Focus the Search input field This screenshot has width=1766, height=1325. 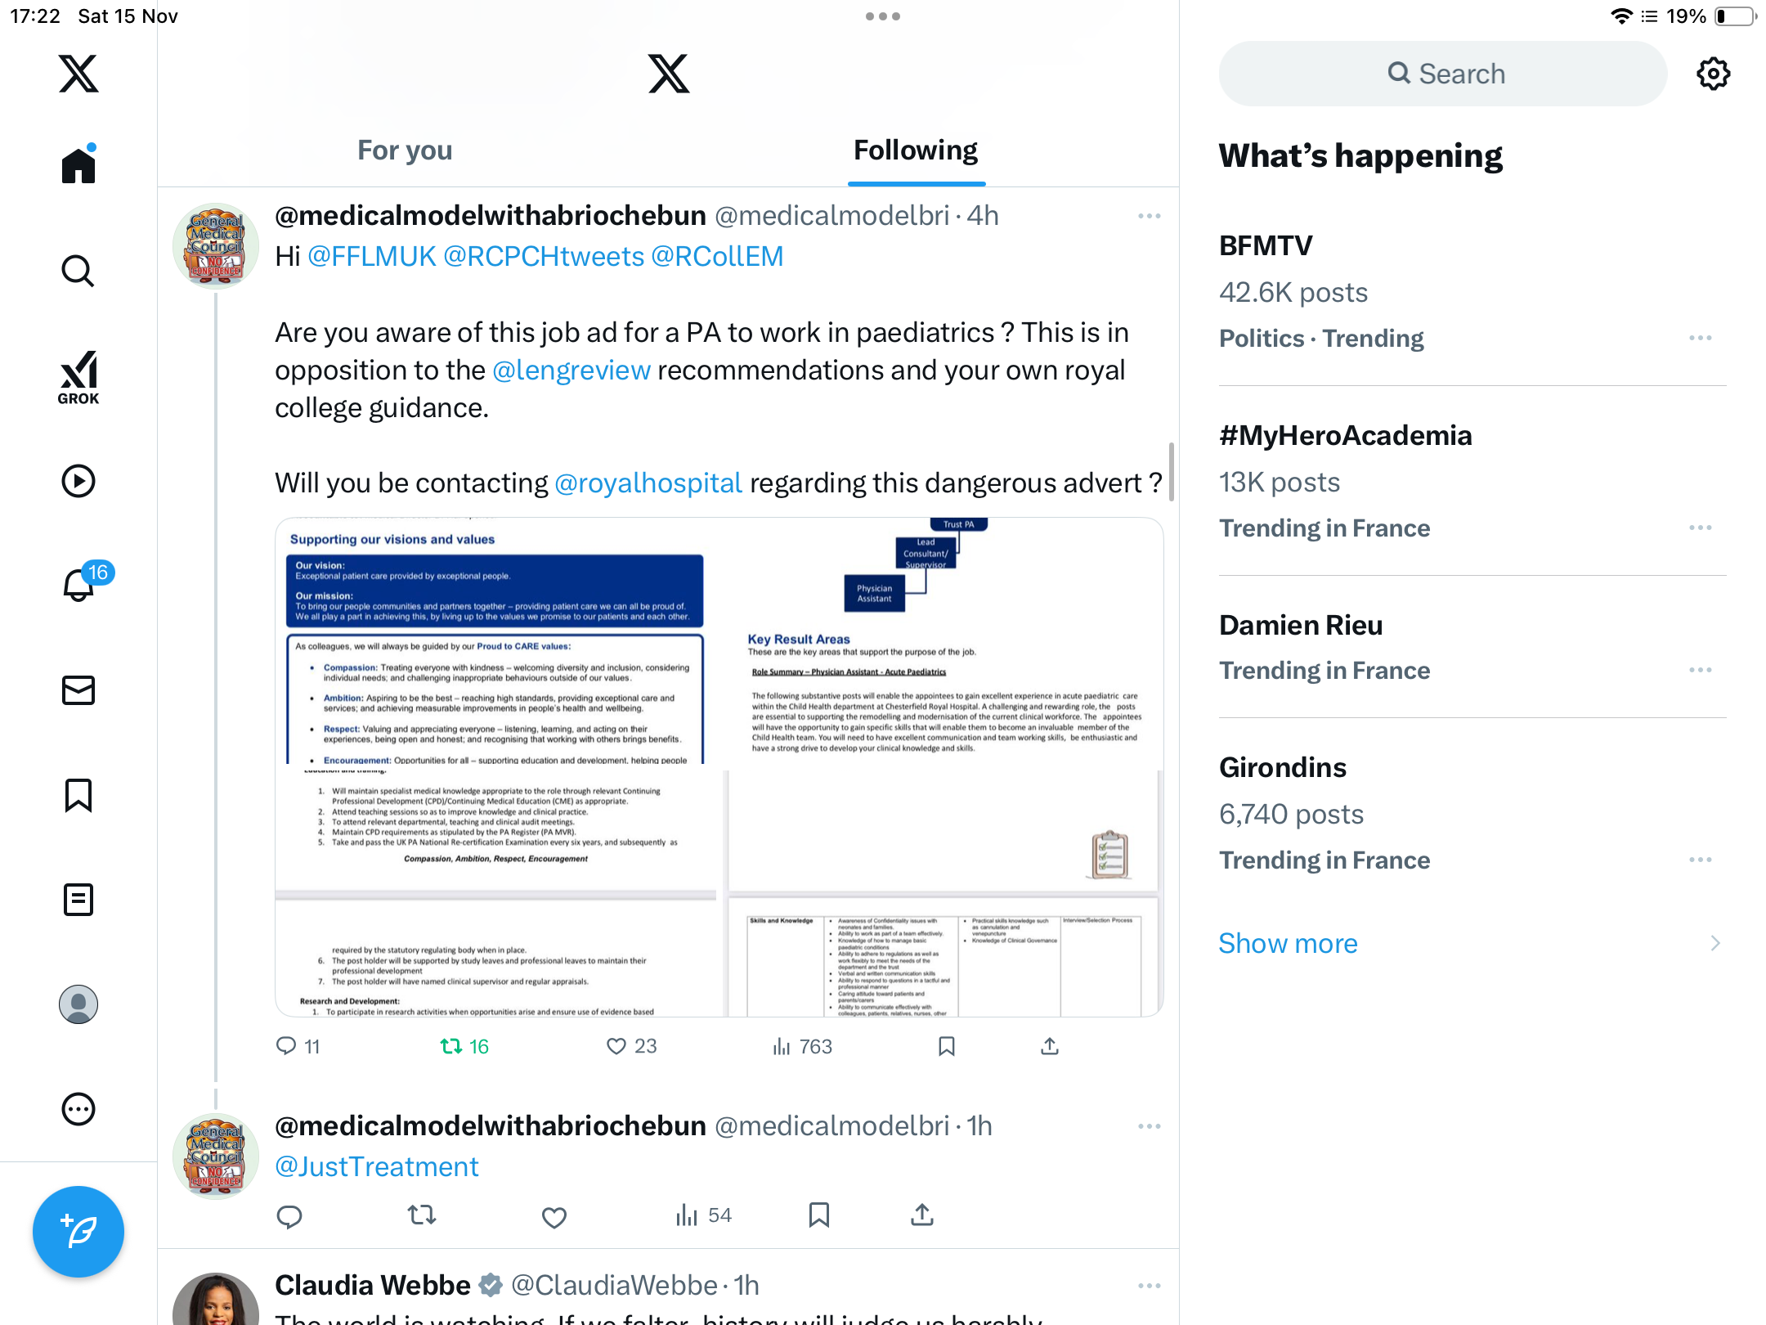click(1442, 74)
